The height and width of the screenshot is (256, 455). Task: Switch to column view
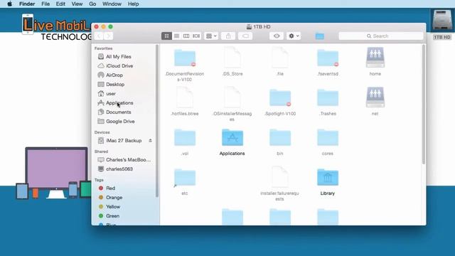tap(186, 36)
